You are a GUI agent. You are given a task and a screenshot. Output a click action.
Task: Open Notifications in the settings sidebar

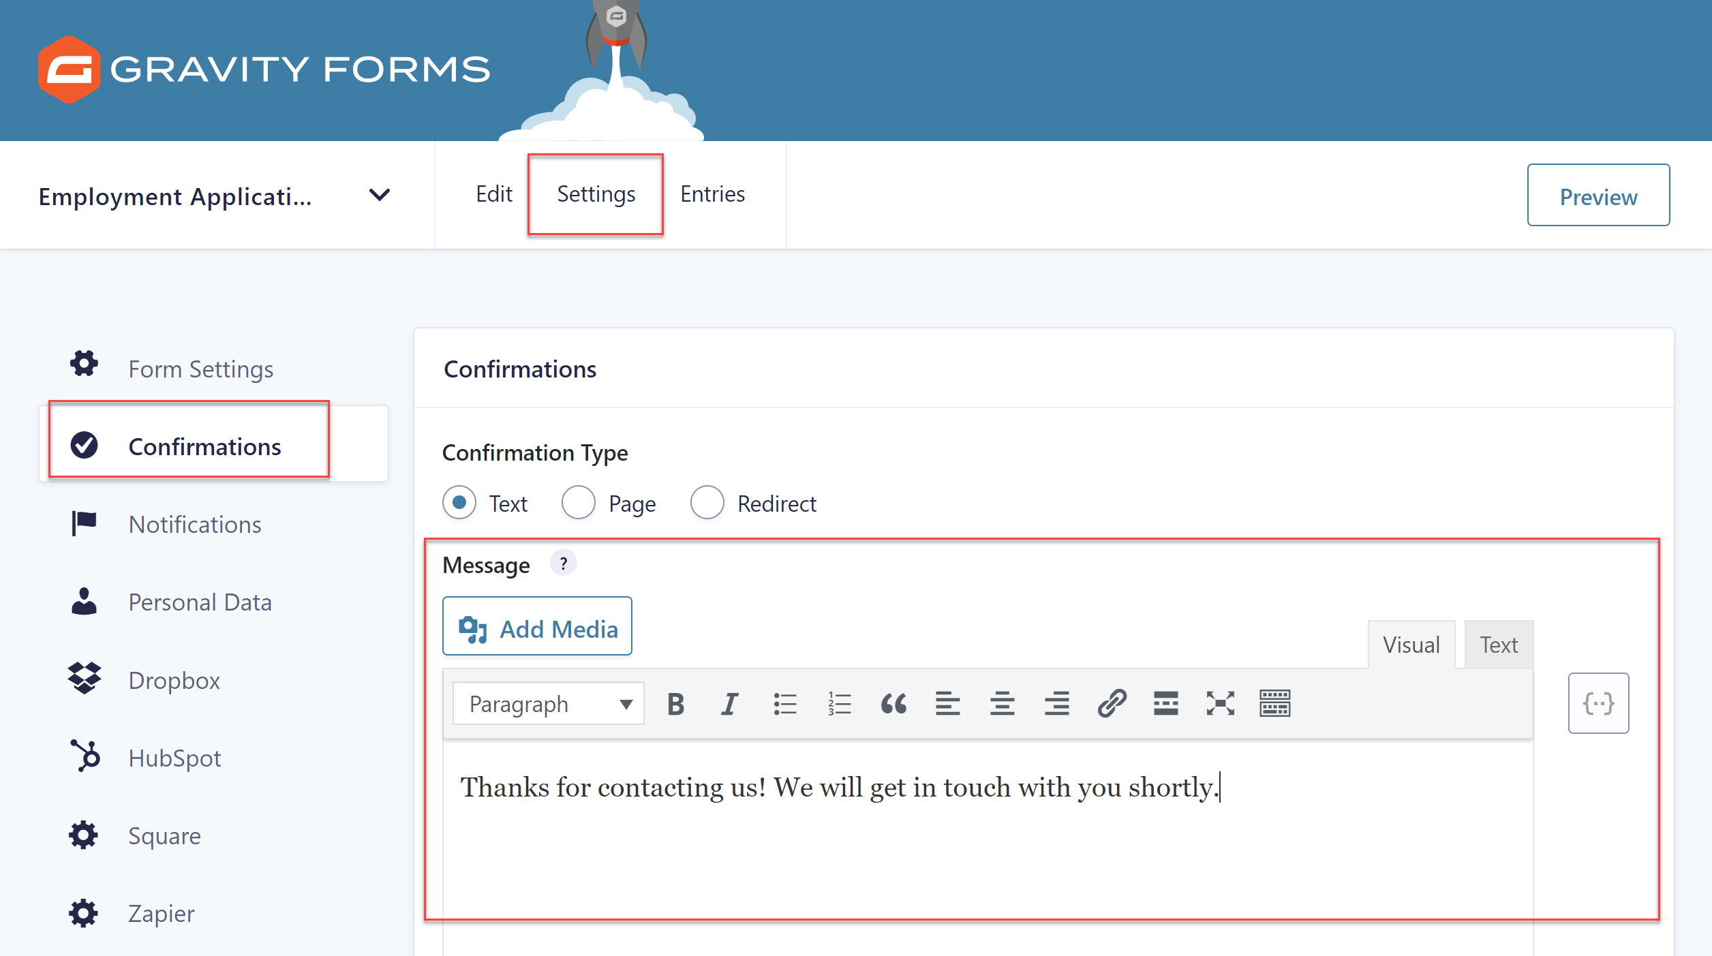tap(195, 524)
